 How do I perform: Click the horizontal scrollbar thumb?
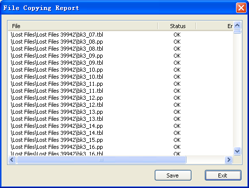tap(101, 160)
